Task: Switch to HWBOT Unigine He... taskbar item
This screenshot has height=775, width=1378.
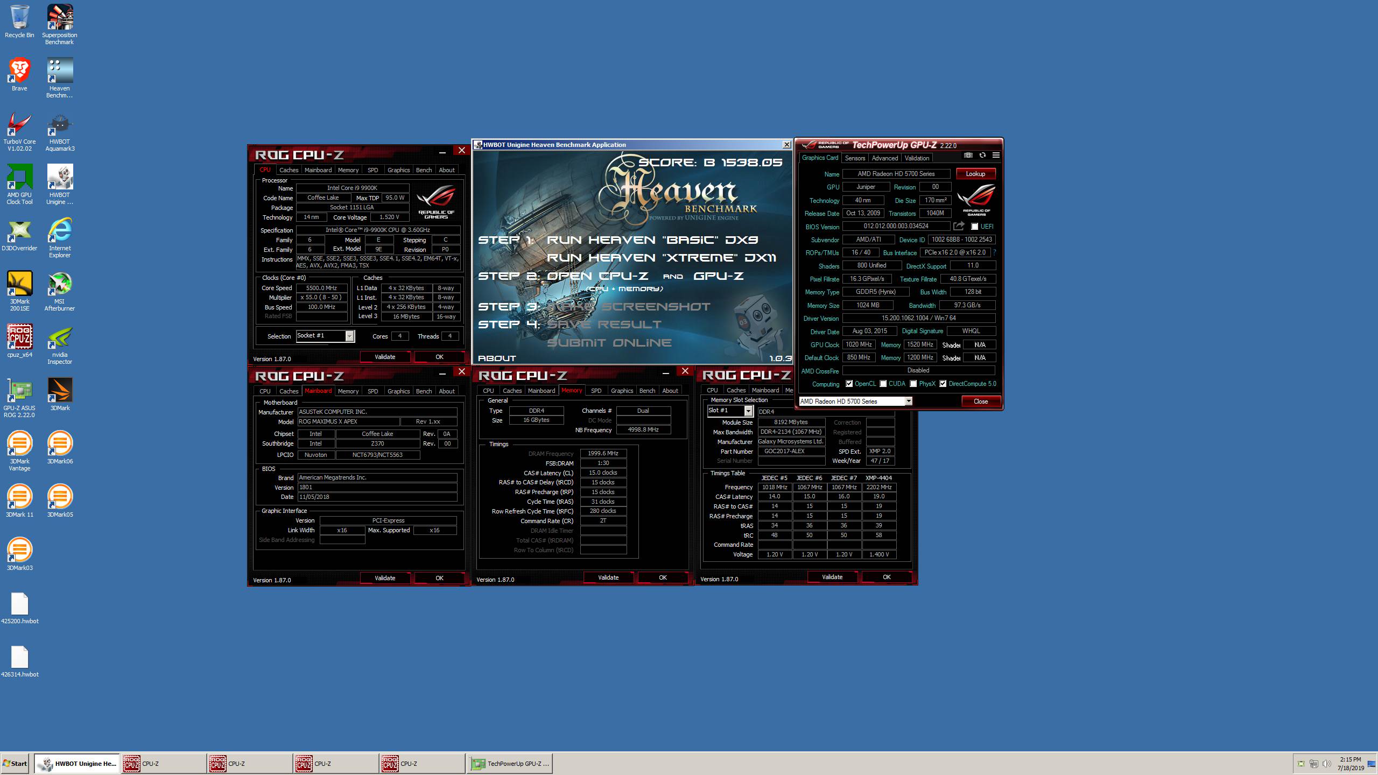Action: (x=77, y=763)
